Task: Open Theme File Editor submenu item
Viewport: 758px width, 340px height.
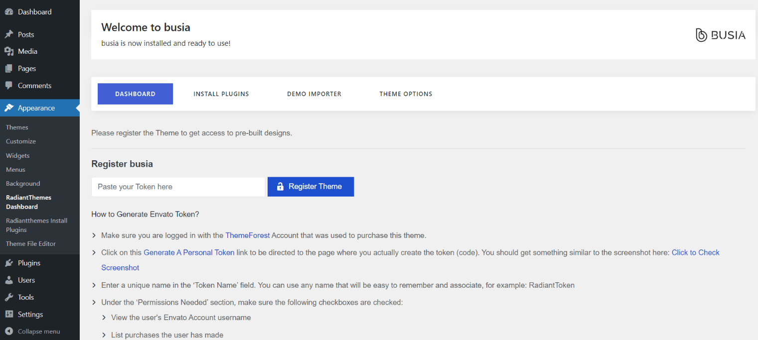Action: click(31, 244)
